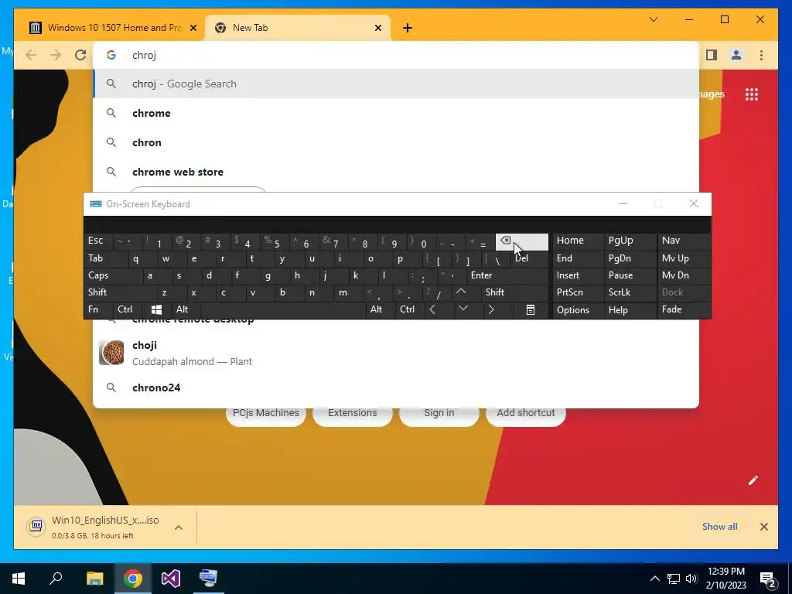Viewport: 792px width, 594px height.
Task: Open a new tab with plus button
Action: (408, 28)
